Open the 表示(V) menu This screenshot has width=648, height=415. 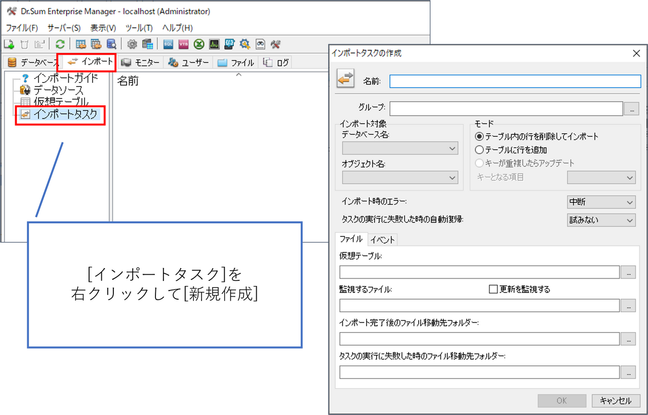[x=103, y=28]
